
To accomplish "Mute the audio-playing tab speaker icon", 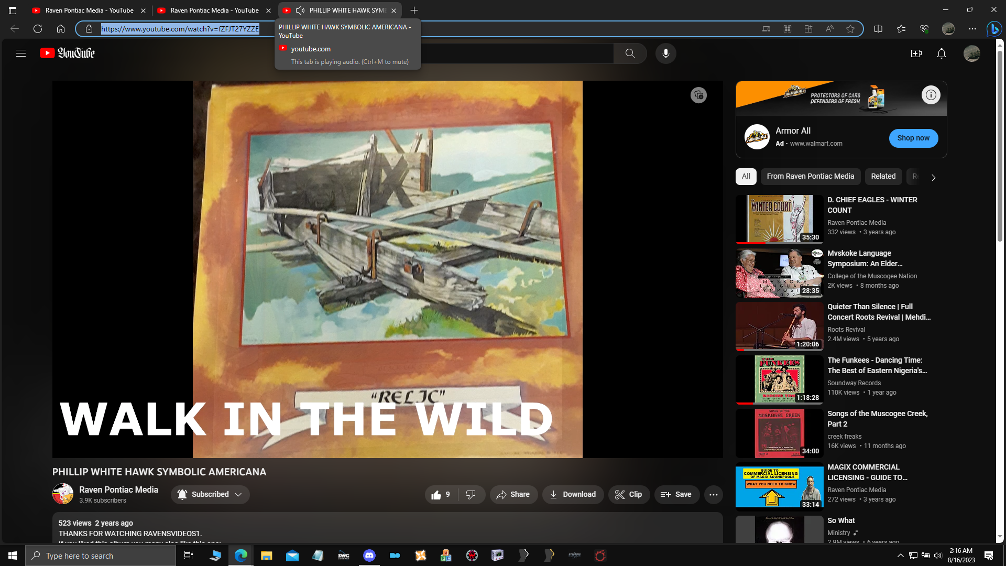I will pyautogui.click(x=300, y=10).
